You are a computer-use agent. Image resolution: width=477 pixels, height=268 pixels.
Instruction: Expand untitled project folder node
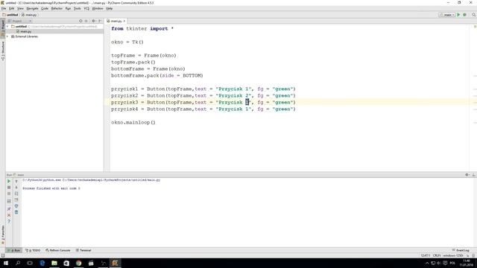pos(7,27)
